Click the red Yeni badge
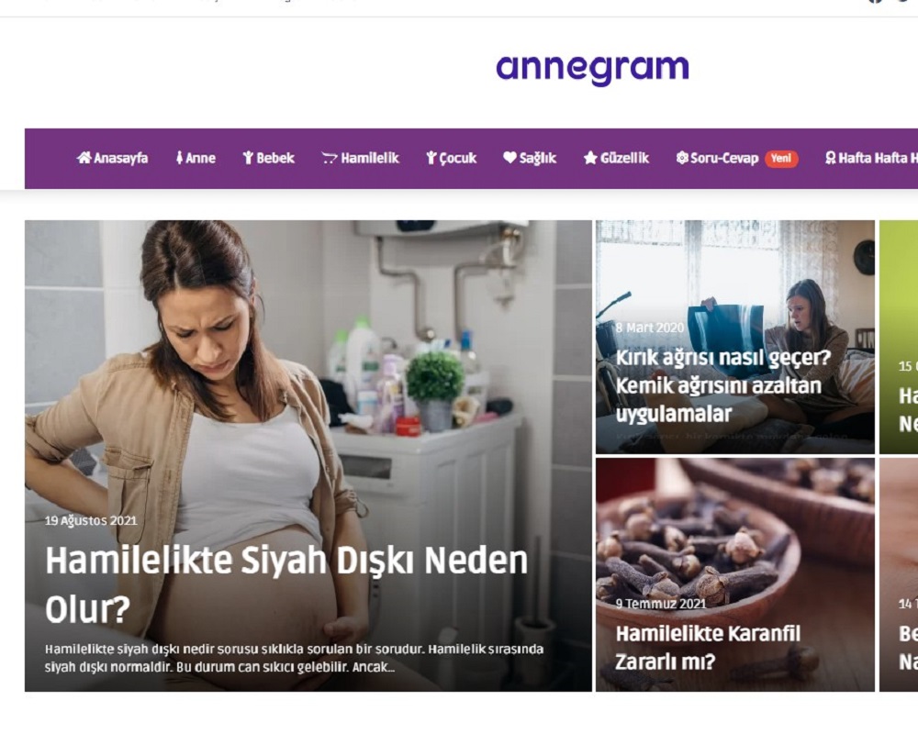The image size is (918, 734). pos(781,159)
